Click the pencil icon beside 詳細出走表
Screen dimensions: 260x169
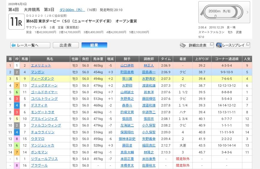coord(183,45)
